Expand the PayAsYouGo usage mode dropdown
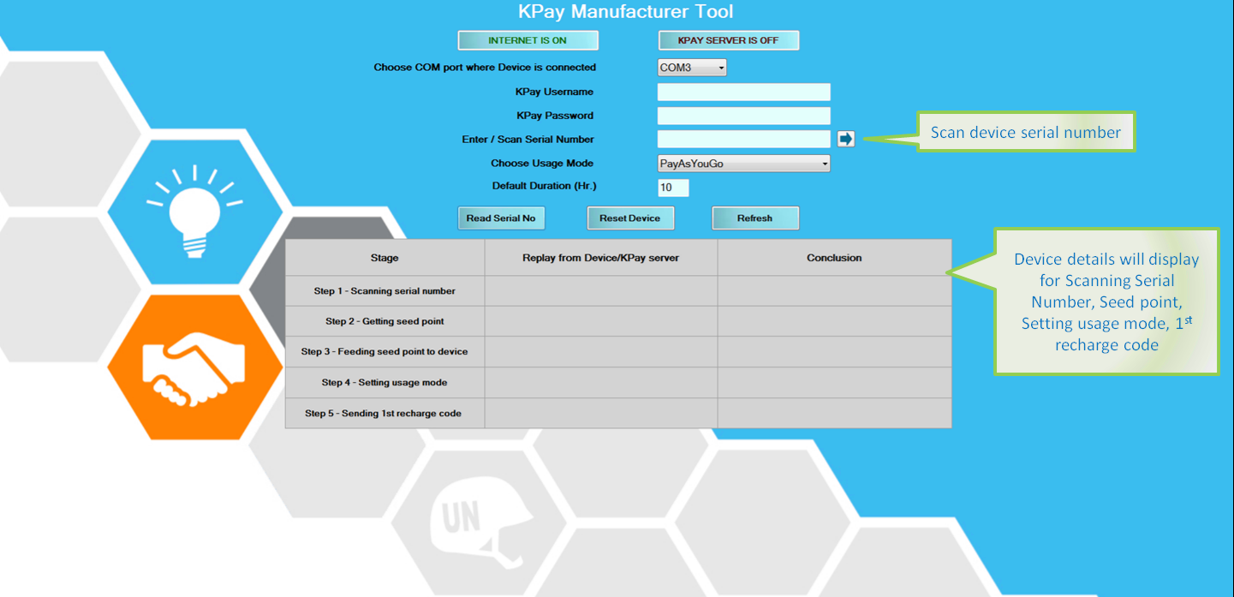The height and width of the screenshot is (597, 1234). pyautogui.click(x=743, y=164)
